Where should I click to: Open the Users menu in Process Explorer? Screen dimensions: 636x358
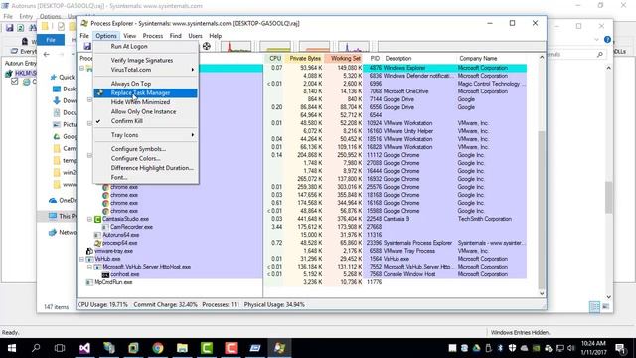pos(195,36)
